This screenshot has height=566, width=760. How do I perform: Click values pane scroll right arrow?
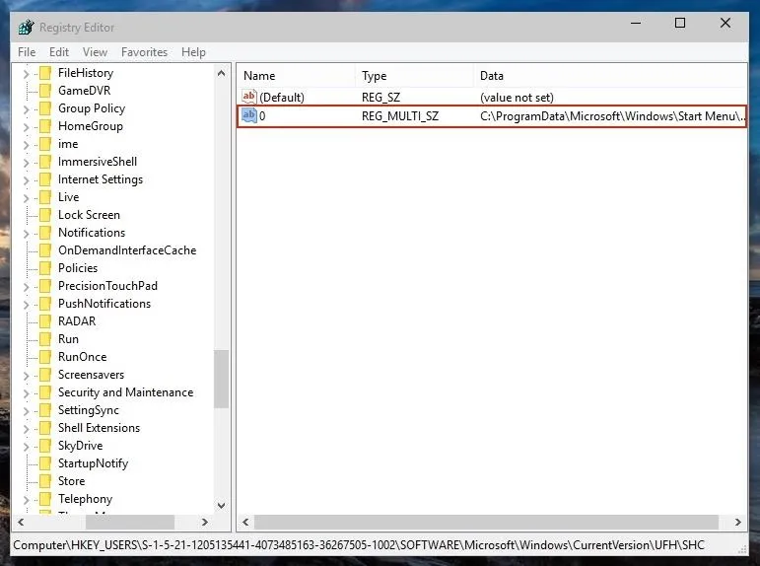pos(737,522)
